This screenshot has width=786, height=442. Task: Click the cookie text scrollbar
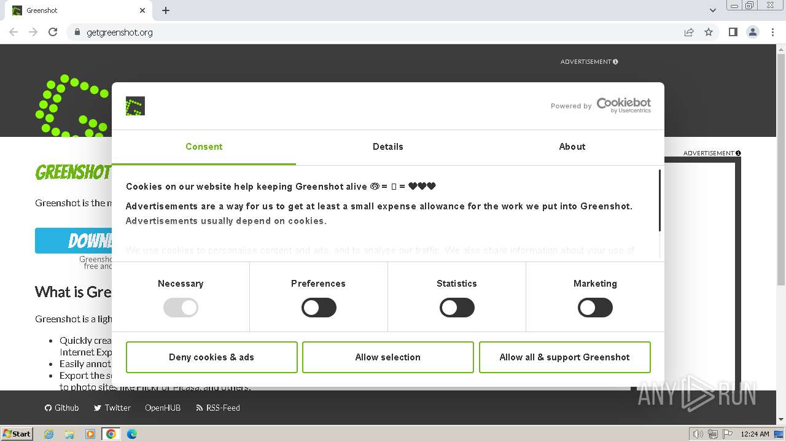click(x=660, y=201)
